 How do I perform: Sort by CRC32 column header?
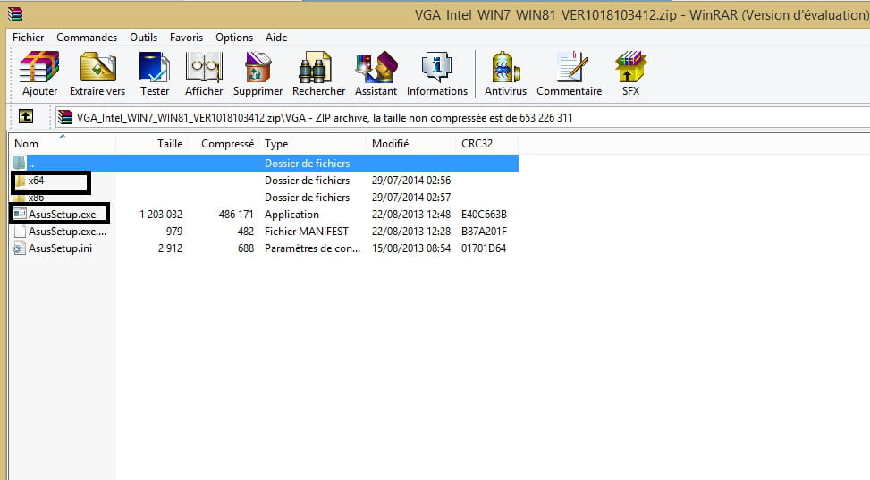click(487, 144)
